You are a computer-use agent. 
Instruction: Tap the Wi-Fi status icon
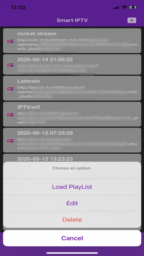[124, 7]
